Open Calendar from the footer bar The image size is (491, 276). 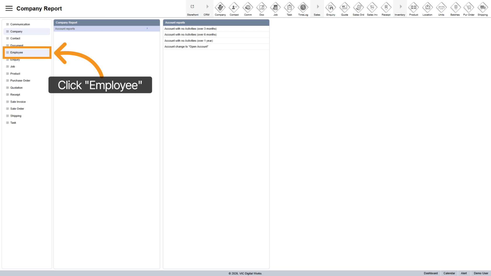pyautogui.click(x=449, y=273)
